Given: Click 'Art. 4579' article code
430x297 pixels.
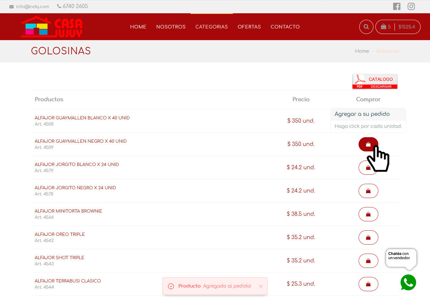Looking at the screenshot, I should click(x=44, y=170).
